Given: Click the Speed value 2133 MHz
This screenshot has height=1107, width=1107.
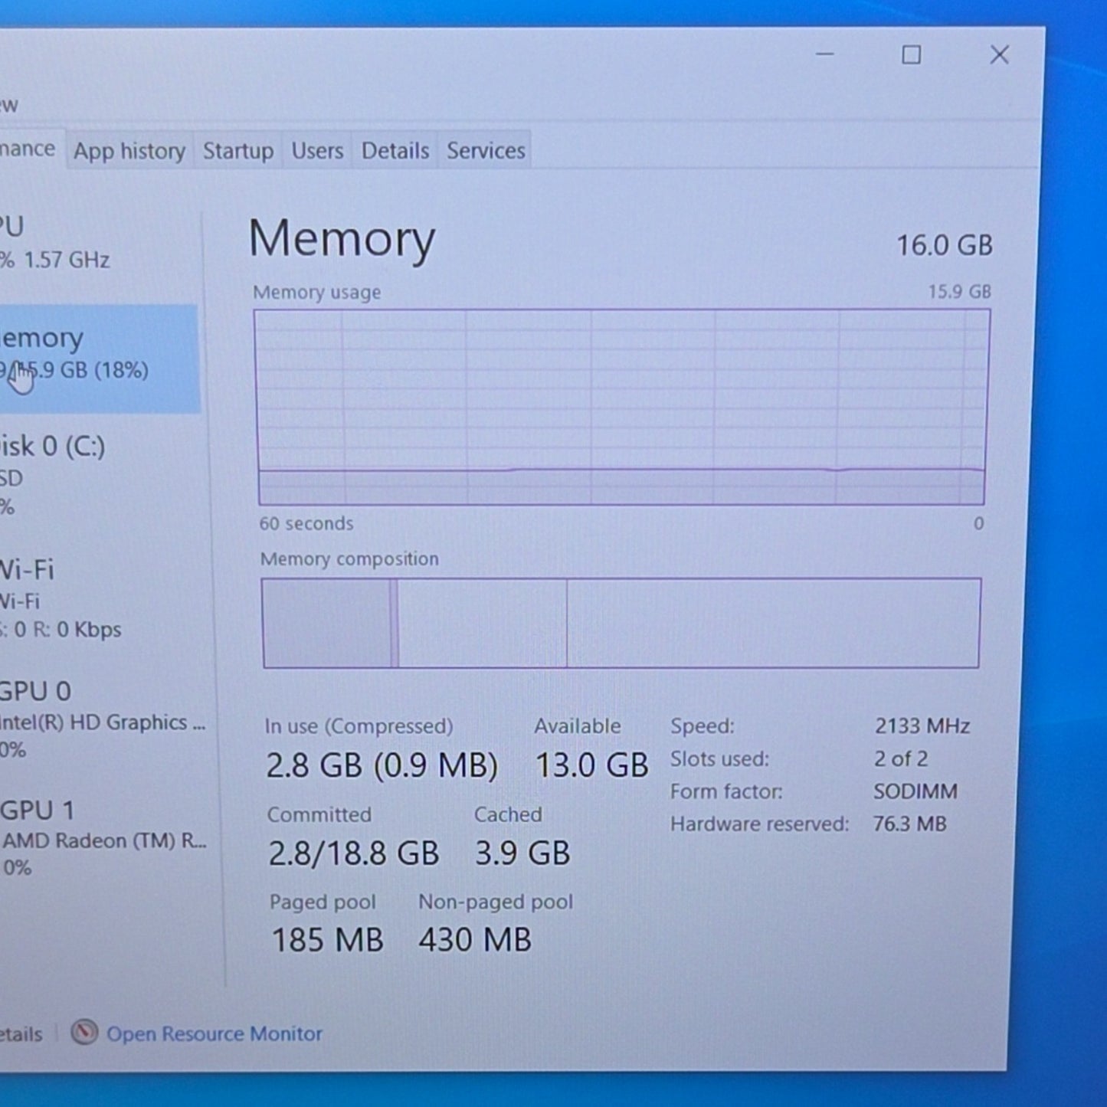Looking at the screenshot, I should tap(922, 725).
